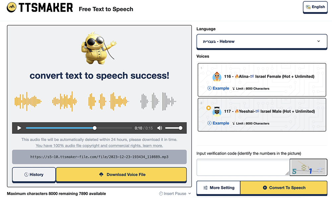The height and width of the screenshot is (198, 332).
Task: Open the English language switcher
Action: pyautogui.click(x=315, y=7)
